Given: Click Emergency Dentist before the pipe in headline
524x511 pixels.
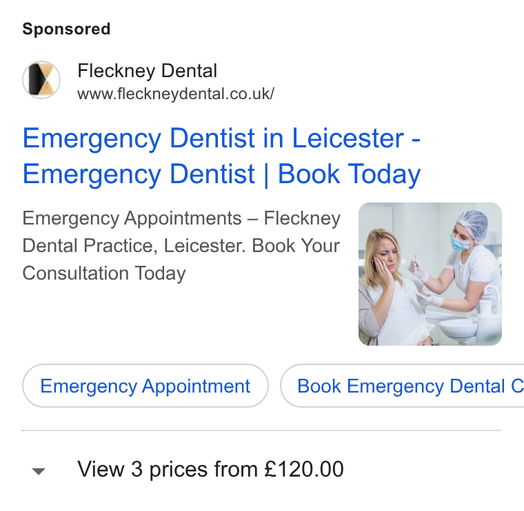Looking at the screenshot, I should pyautogui.click(x=139, y=174).
